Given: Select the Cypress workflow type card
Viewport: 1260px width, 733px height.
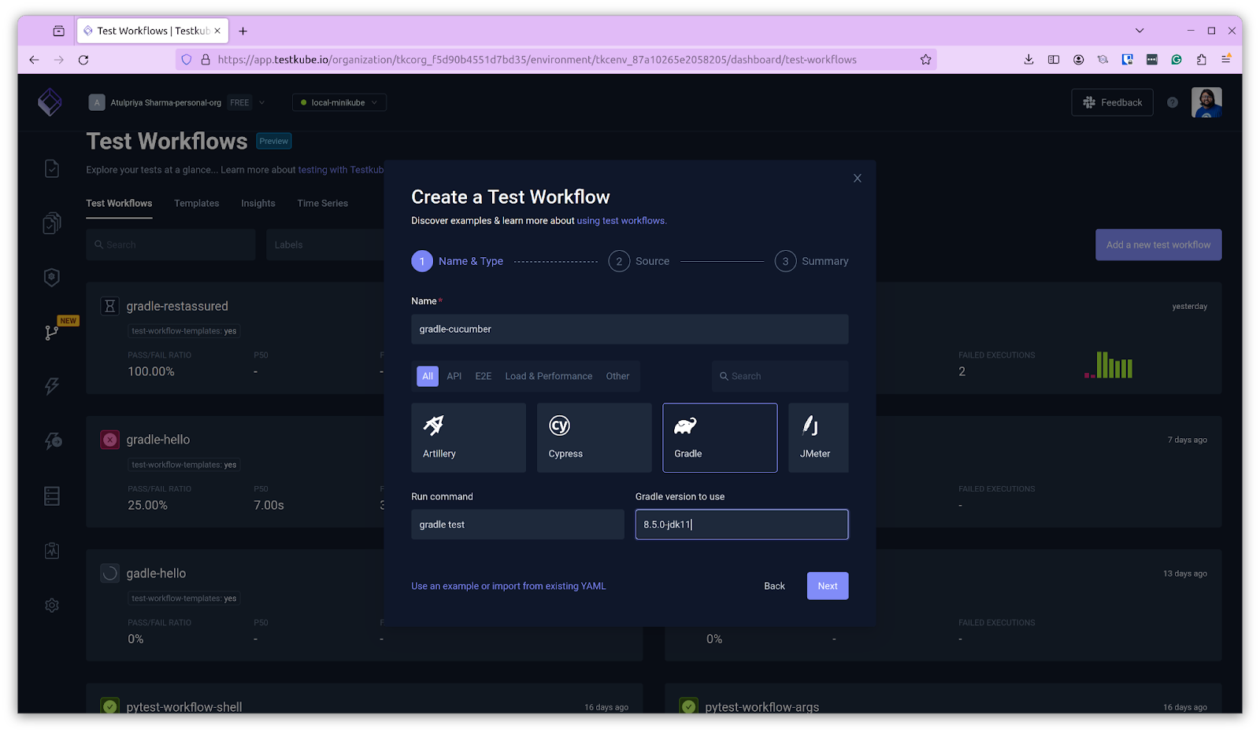Looking at the screenshot, I should [x=595, y=437].
